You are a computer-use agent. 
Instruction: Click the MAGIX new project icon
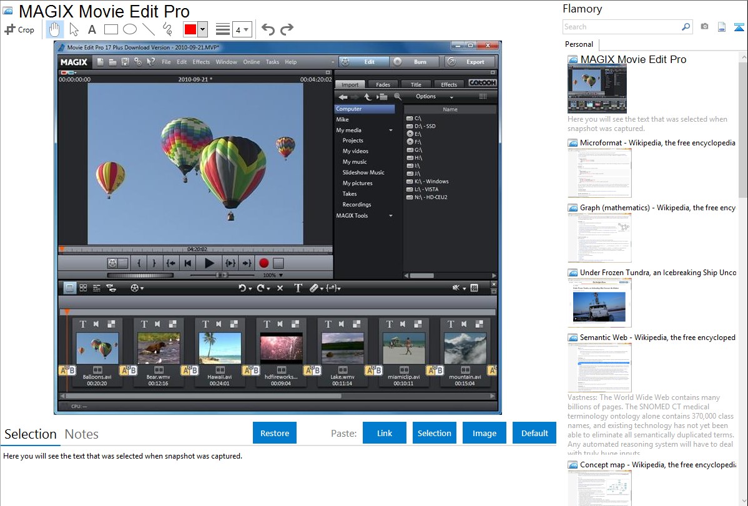tap(100, 62)
